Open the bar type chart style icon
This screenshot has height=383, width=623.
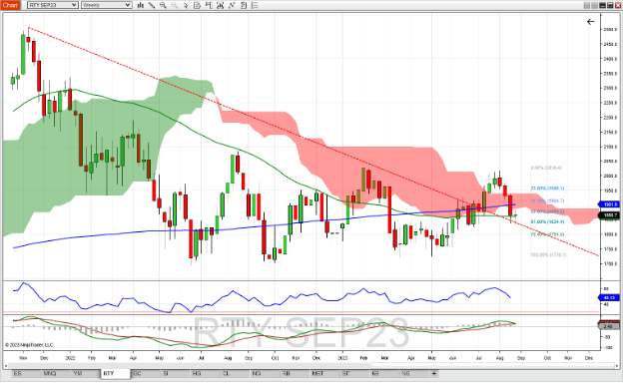click(140, 5)
